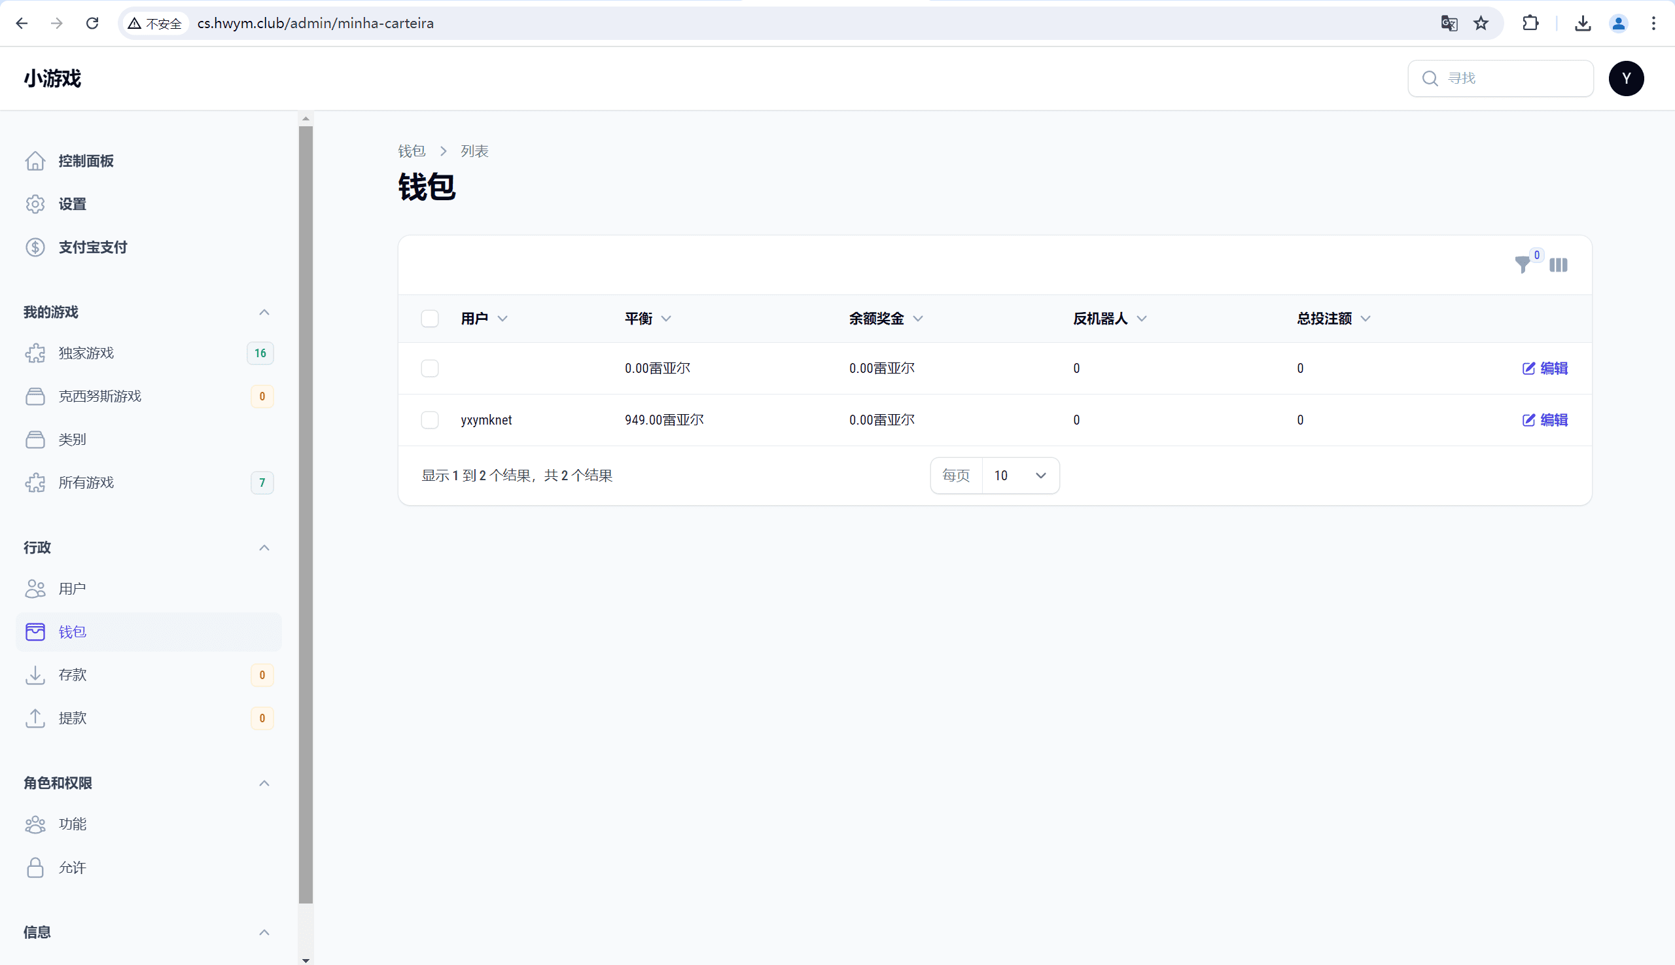Click the sidebar vertical scrollbar

coord(306,514)
